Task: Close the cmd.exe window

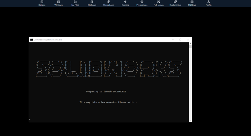Action: click(188, 40)
